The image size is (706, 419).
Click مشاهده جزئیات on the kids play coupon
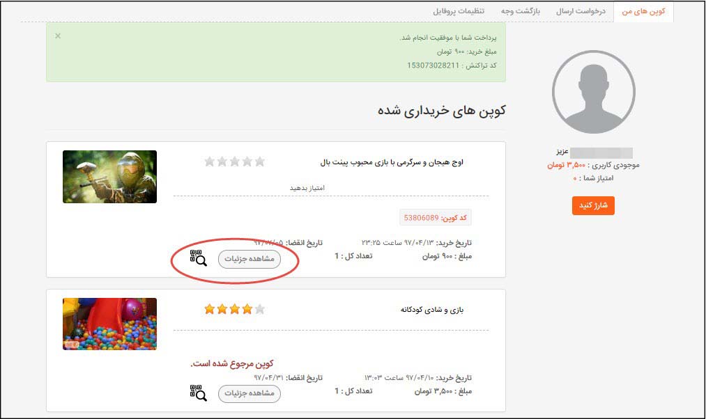coord(250,393)
